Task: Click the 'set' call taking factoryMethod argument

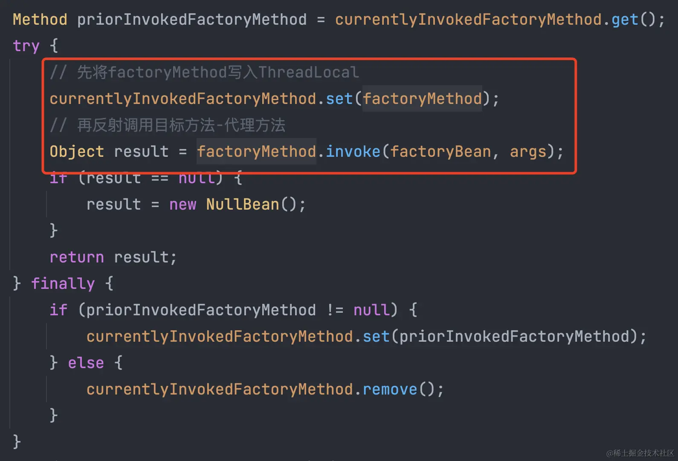Action: point(339,99)
